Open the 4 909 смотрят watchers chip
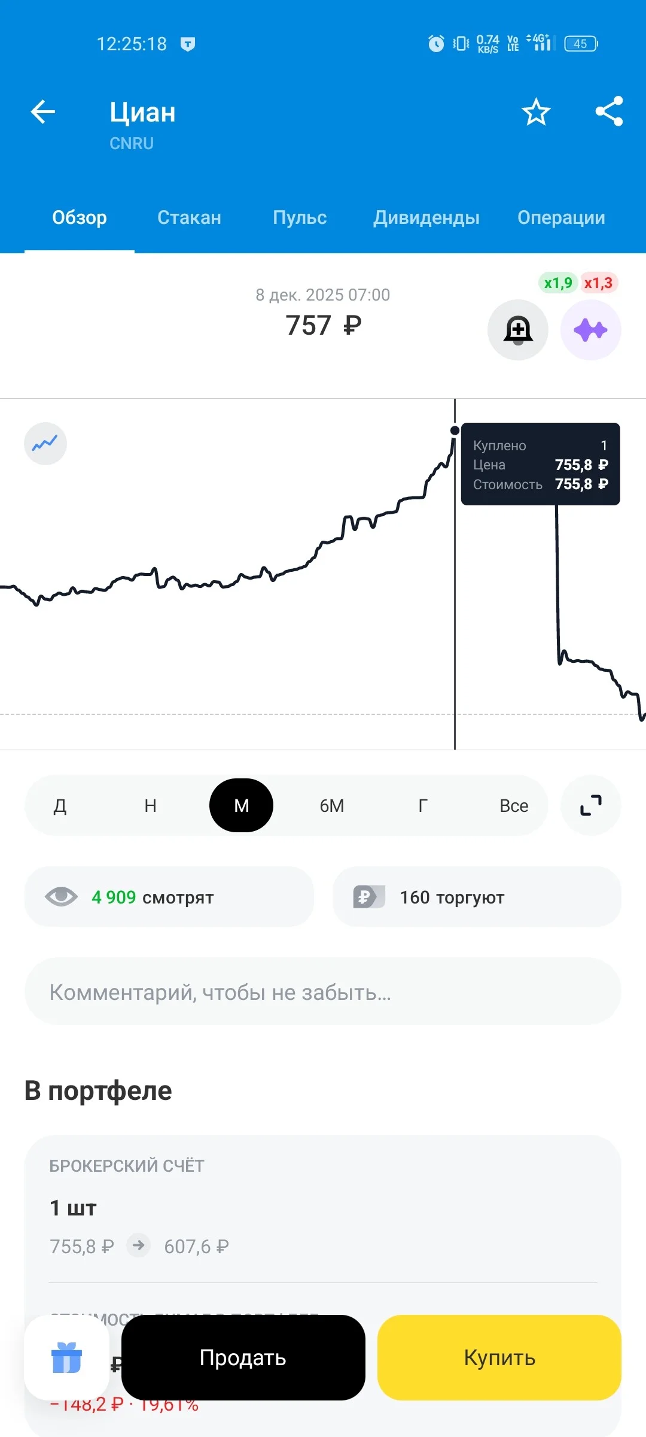Screen dimensions: 646x1437 tap(169, 897)
